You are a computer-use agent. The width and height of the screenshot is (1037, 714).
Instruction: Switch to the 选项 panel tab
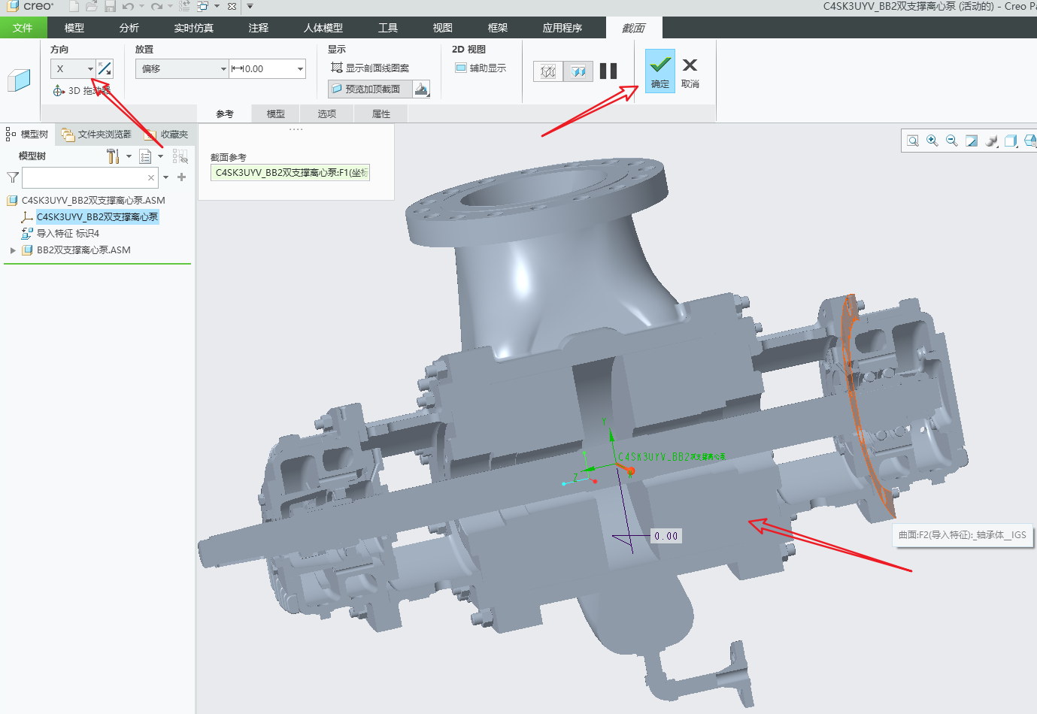coord(326,114)
